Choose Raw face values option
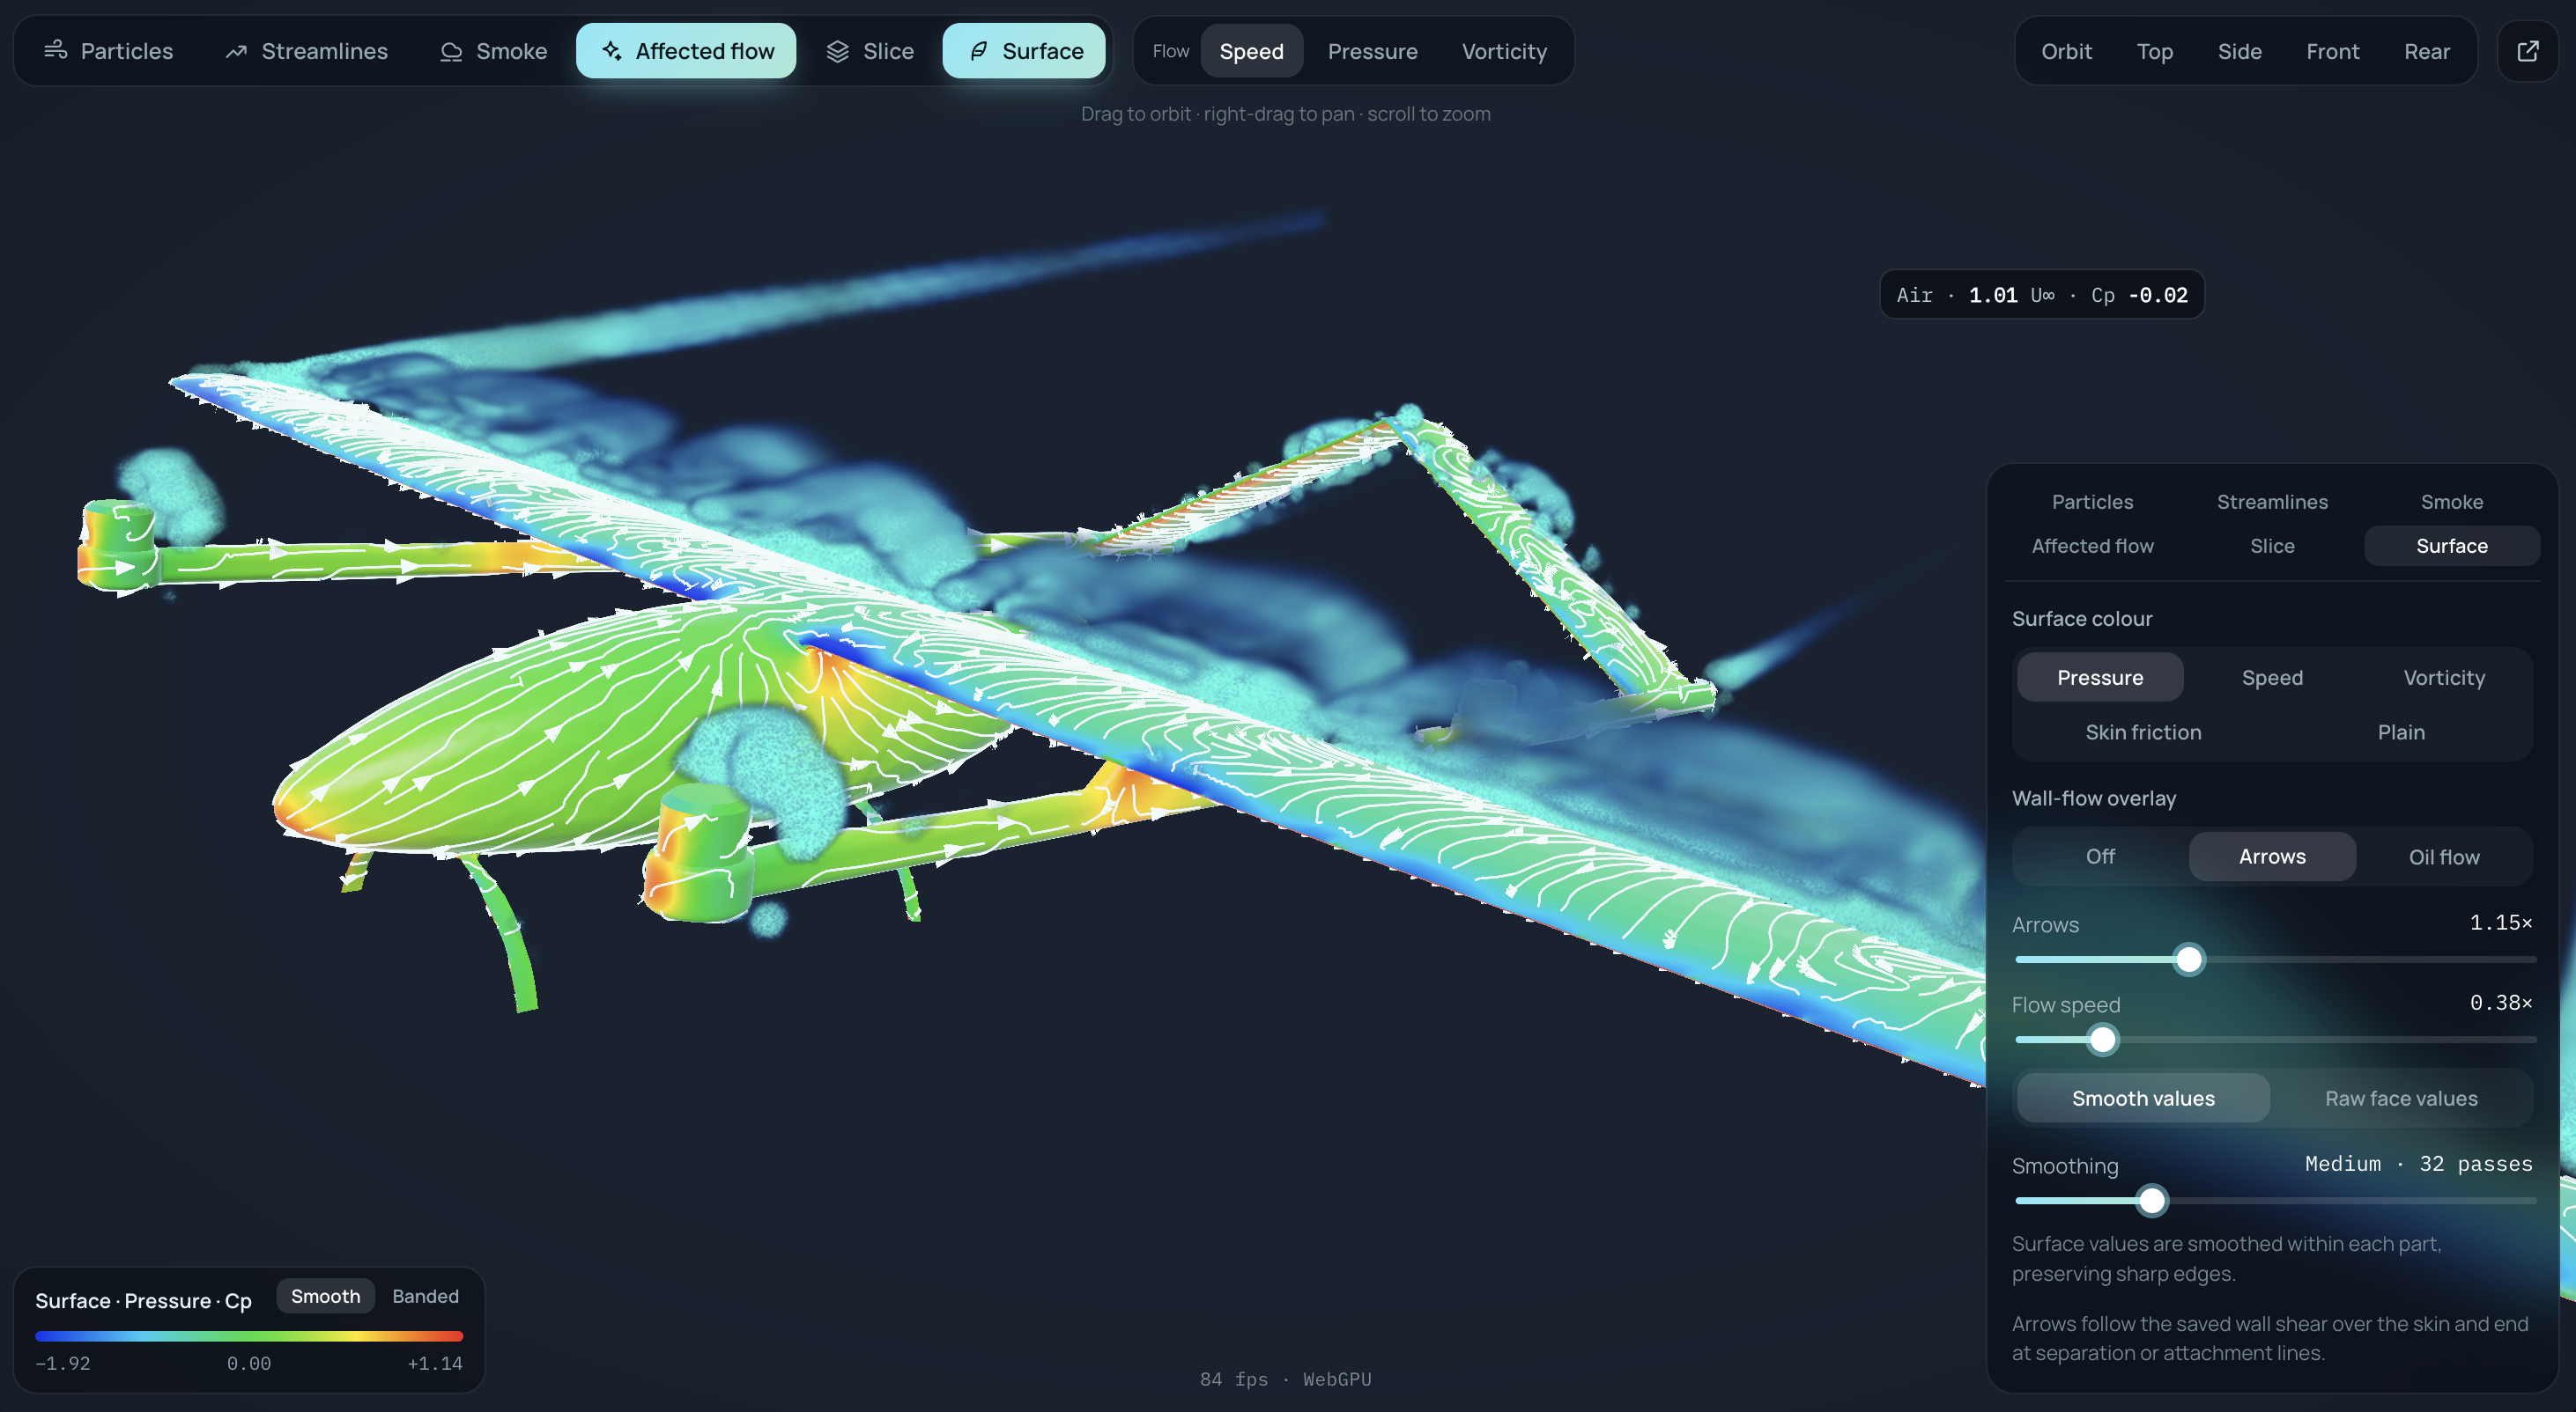The image size is (2576, 1412). point(2401,1099)
